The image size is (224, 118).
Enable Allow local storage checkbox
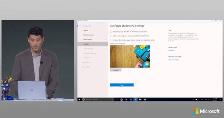tap(111, 36)
